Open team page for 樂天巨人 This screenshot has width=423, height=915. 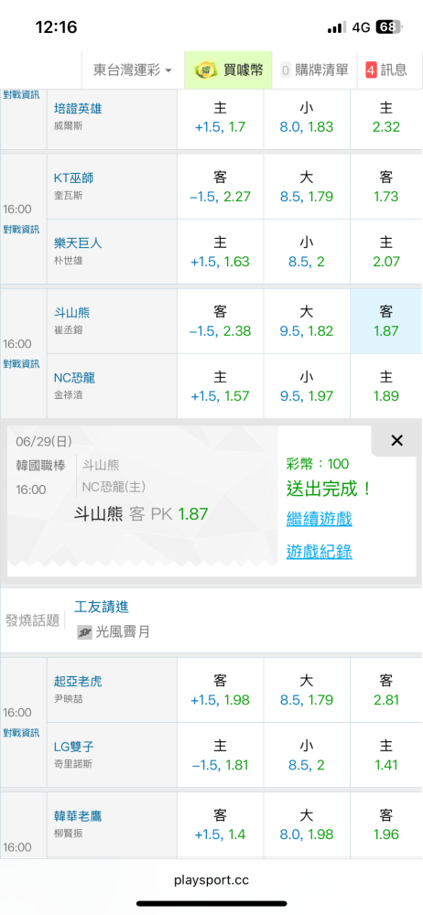pyautogui.click(x=78, y=242)
